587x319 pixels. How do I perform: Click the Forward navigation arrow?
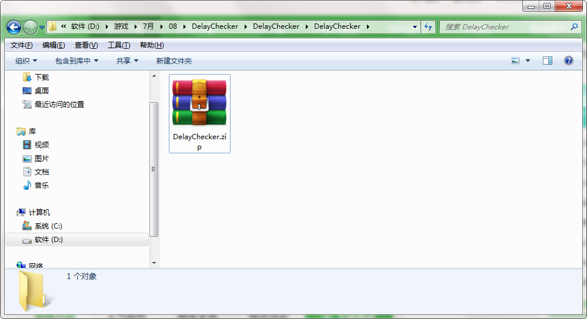(x=31, y=27)
